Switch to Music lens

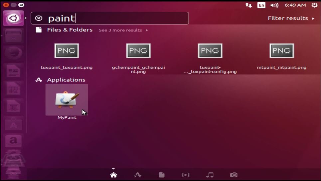click(x=210, y=175)
